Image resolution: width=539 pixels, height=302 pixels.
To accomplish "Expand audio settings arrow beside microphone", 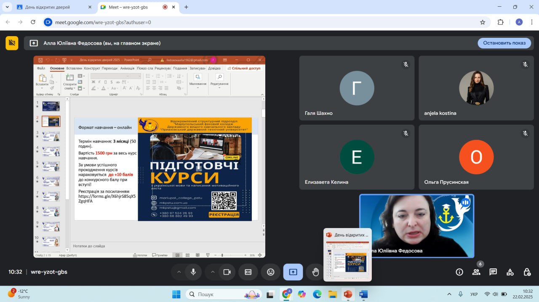I will pos(179,272).
